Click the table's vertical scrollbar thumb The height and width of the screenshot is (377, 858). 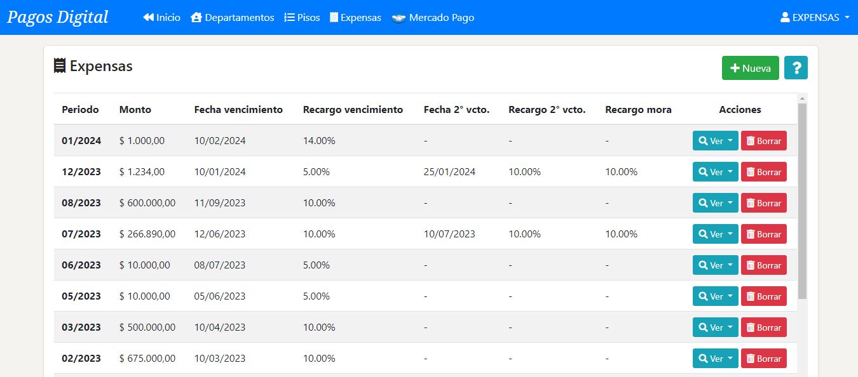tap(802, 200)
